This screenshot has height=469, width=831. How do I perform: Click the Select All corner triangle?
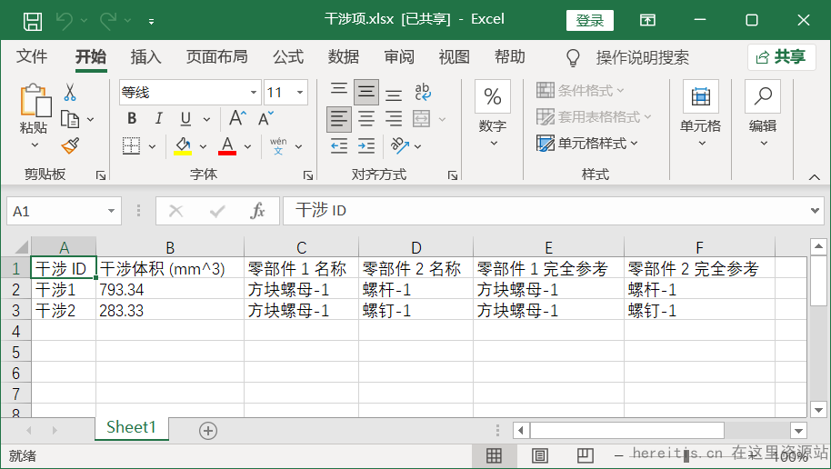coord(20,246)
